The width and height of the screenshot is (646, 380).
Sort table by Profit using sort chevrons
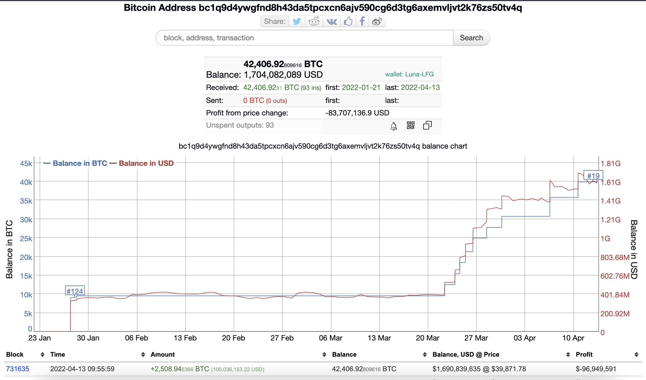(x=636, y=354)
